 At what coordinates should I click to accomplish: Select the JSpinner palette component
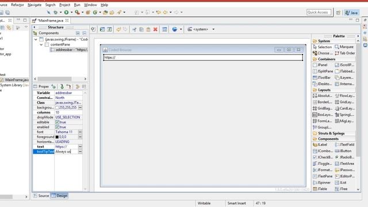(x=322, y=183)
